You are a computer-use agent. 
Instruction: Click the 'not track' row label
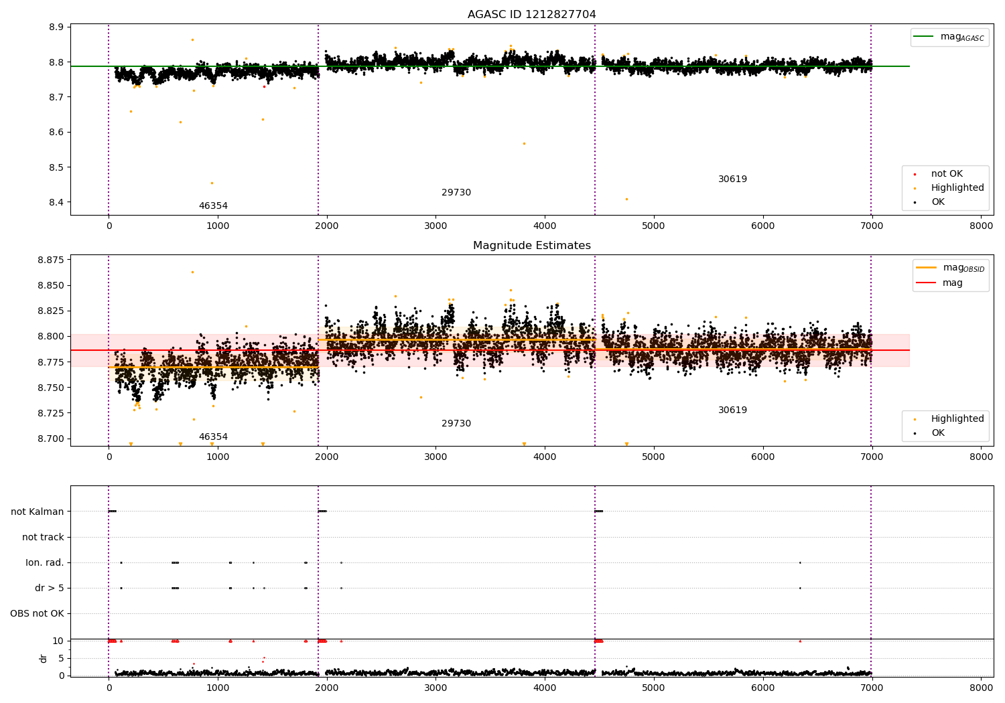[x=43, y=537]
